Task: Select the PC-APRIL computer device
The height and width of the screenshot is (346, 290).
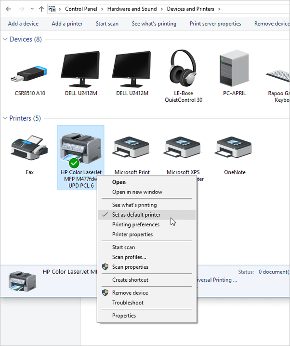Action: [234, 68]
